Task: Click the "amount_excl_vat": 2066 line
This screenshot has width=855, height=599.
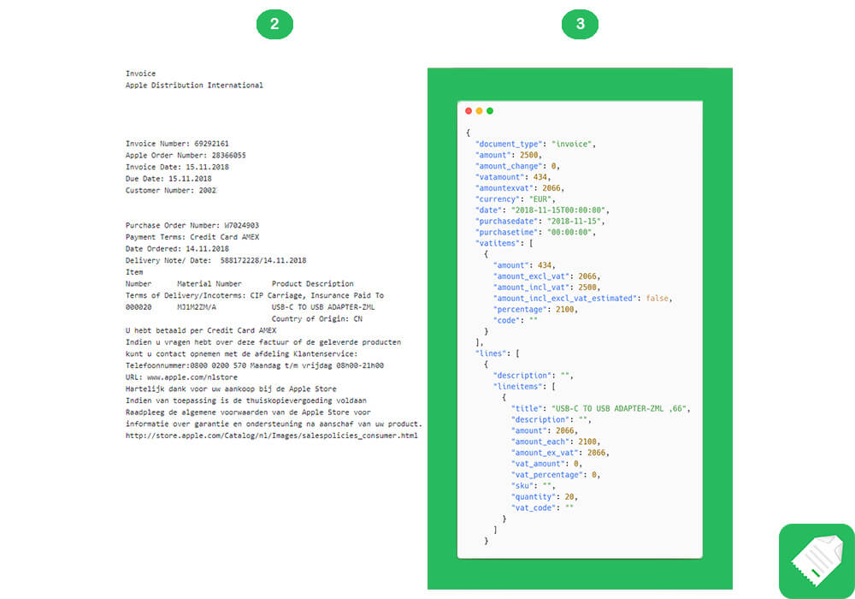Action: click(x=546, y=276)
